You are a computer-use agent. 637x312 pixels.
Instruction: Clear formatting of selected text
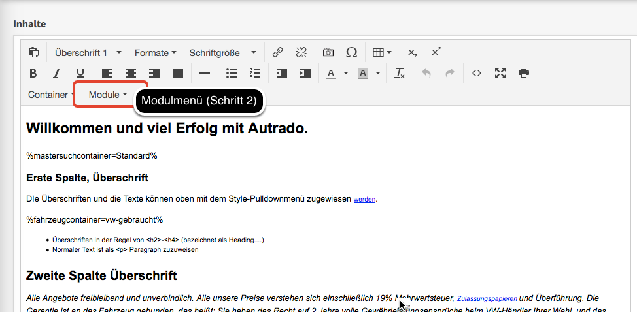(400, 73)
